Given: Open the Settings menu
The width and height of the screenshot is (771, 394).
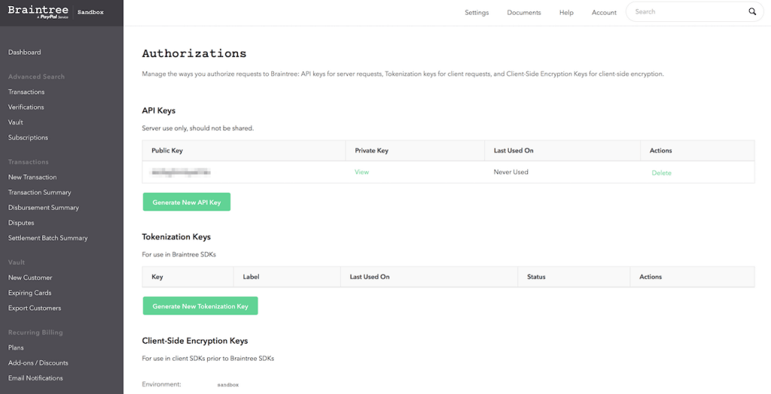Looking at the screenshot, I should point(477,13).
